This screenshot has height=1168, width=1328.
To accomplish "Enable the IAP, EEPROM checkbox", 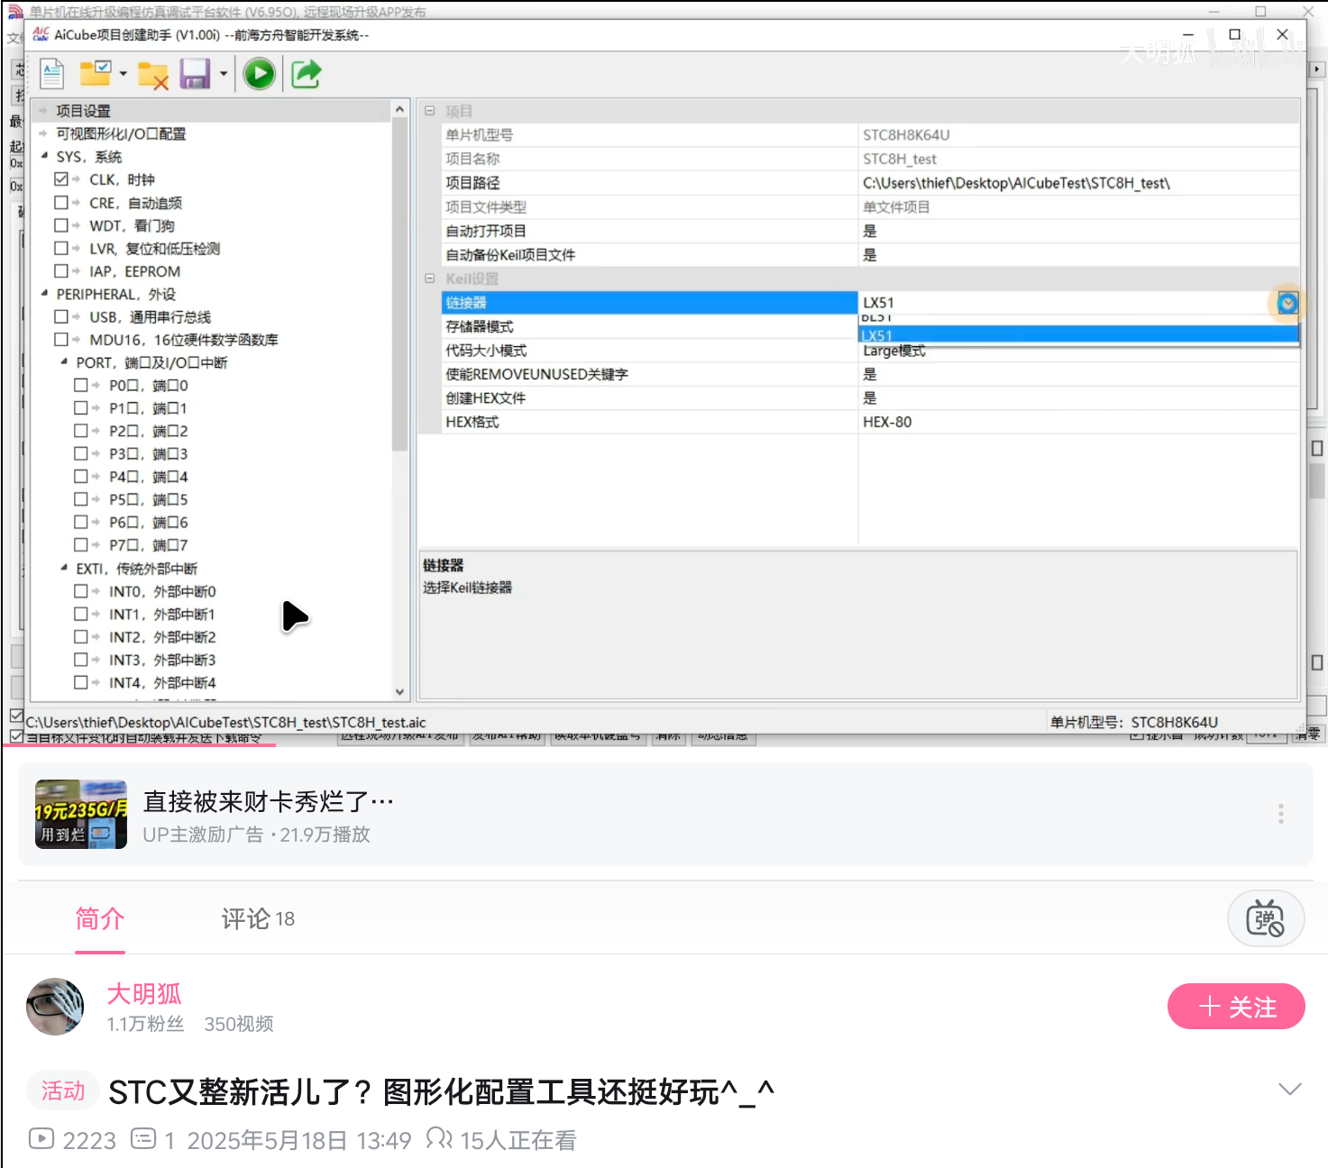I will coord(61,271).
